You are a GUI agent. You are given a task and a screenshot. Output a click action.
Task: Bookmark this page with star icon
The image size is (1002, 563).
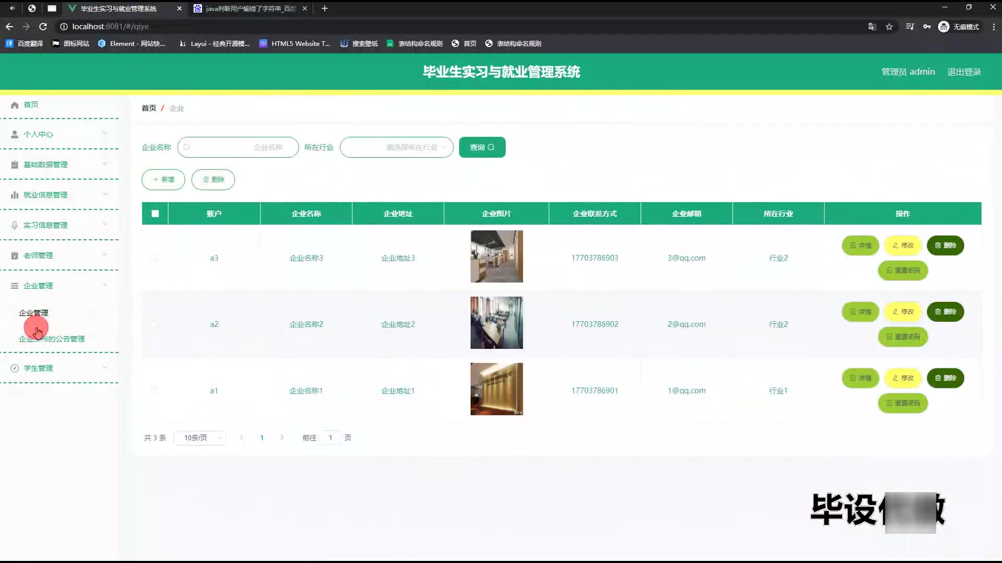[889, 27]
